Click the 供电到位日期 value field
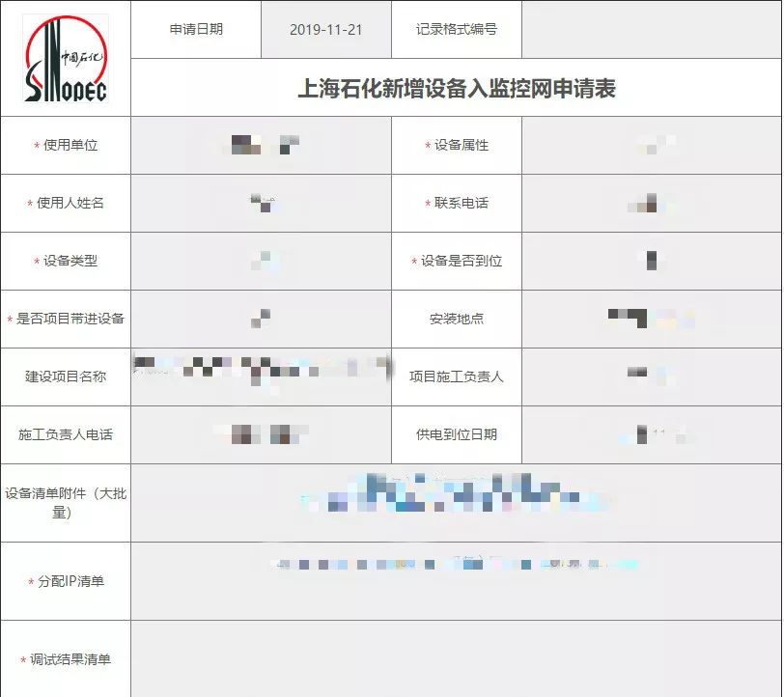 point(652,435)
